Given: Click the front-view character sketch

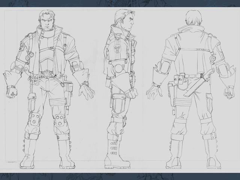Looking at the screenshot, I should click(x=49, y=90).
